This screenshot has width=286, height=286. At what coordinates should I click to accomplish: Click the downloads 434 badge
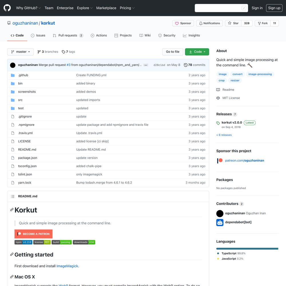[x=84, y=242]
